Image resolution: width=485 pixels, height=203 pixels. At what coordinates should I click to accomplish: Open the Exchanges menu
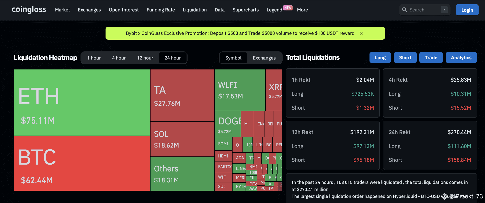tap(89, 10)
